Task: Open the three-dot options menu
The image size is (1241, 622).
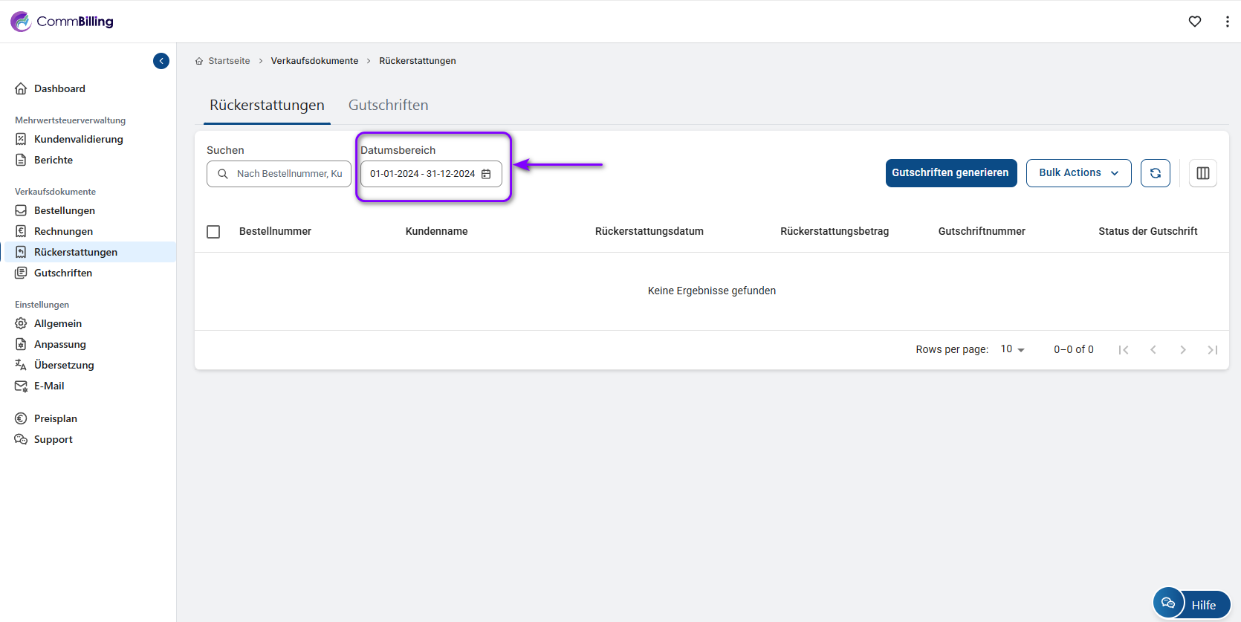Action: point(1227,22)
